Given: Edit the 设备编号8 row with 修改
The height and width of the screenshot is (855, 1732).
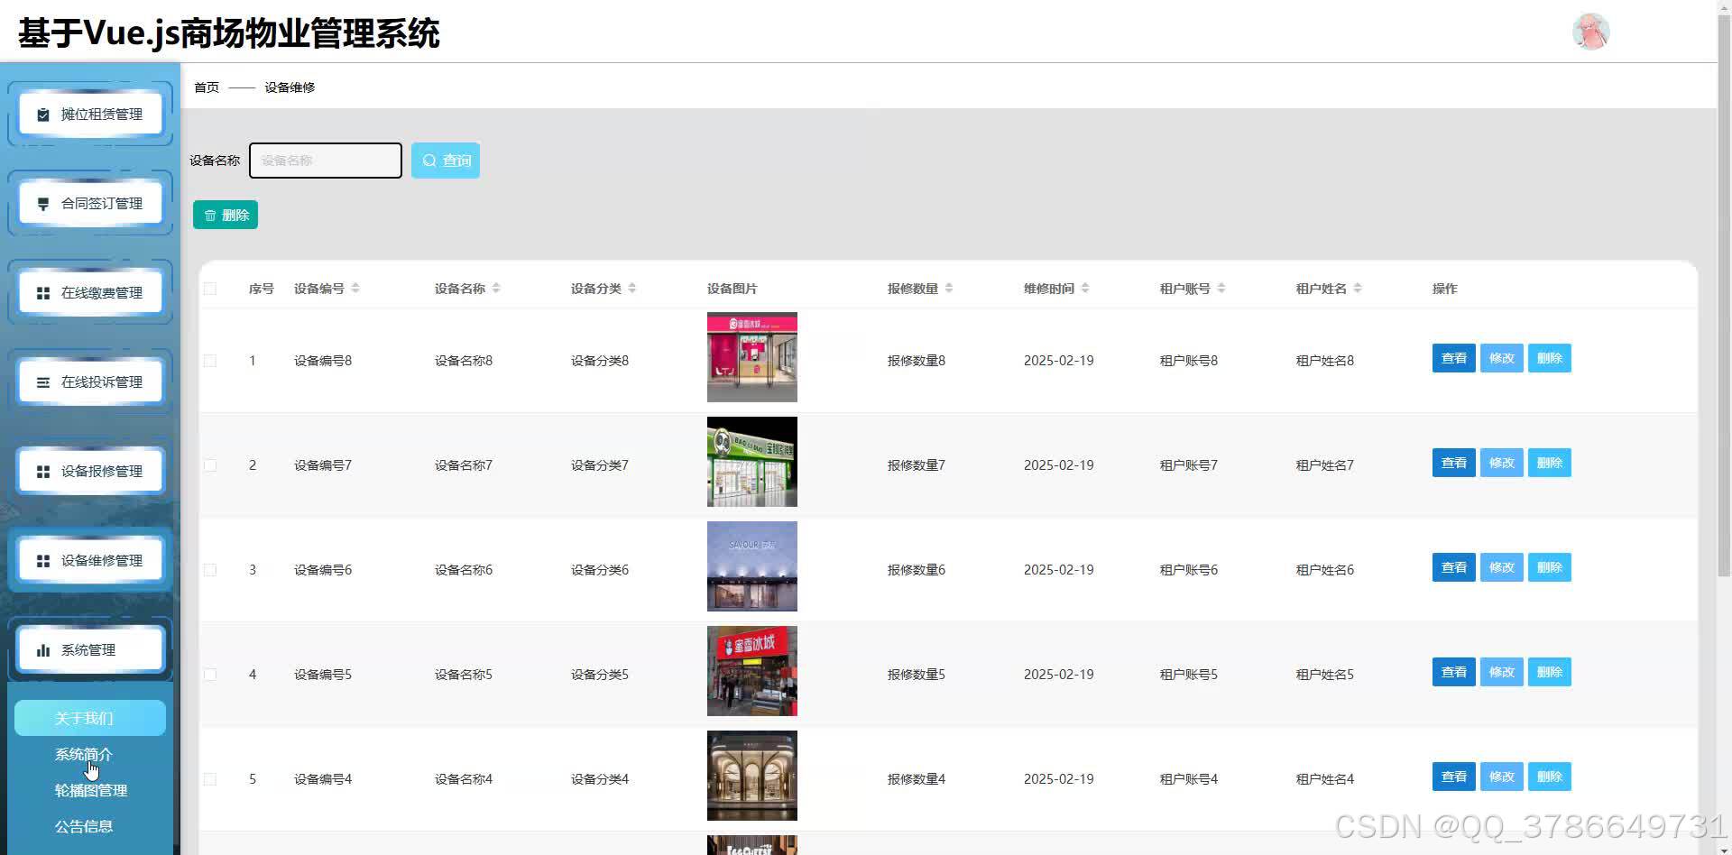Looking at the screenshot, I should (1502, 358).
